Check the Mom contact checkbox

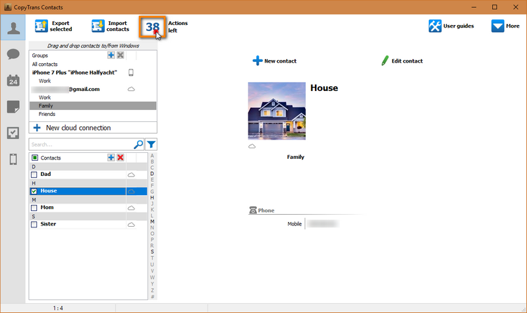click(34, 208)
